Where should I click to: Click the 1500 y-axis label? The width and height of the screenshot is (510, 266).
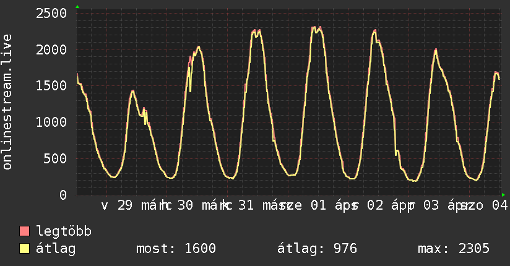coord(52,86)
